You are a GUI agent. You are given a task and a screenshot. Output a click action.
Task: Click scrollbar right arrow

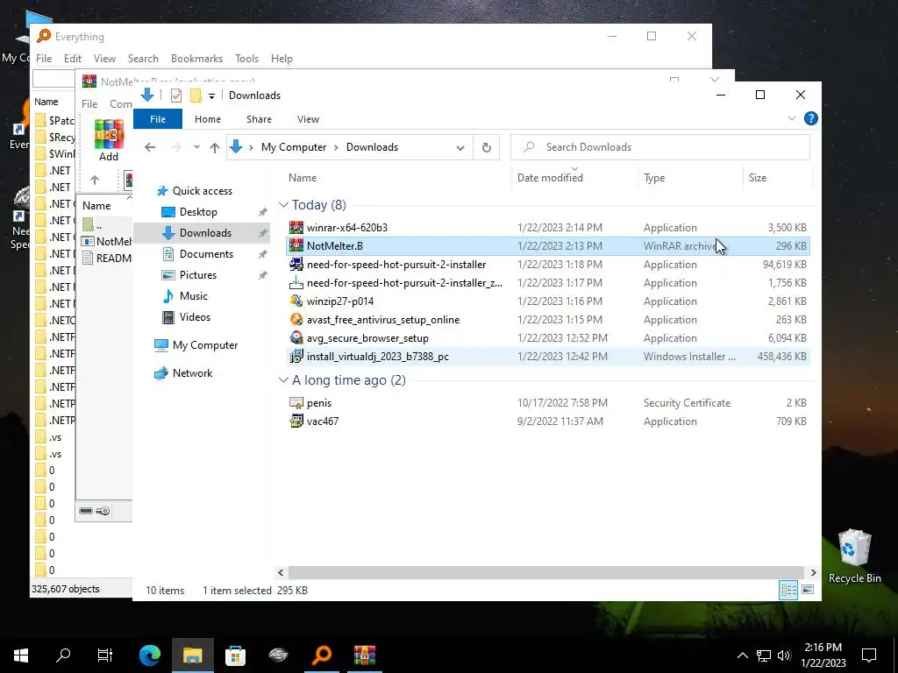[813, 572]
